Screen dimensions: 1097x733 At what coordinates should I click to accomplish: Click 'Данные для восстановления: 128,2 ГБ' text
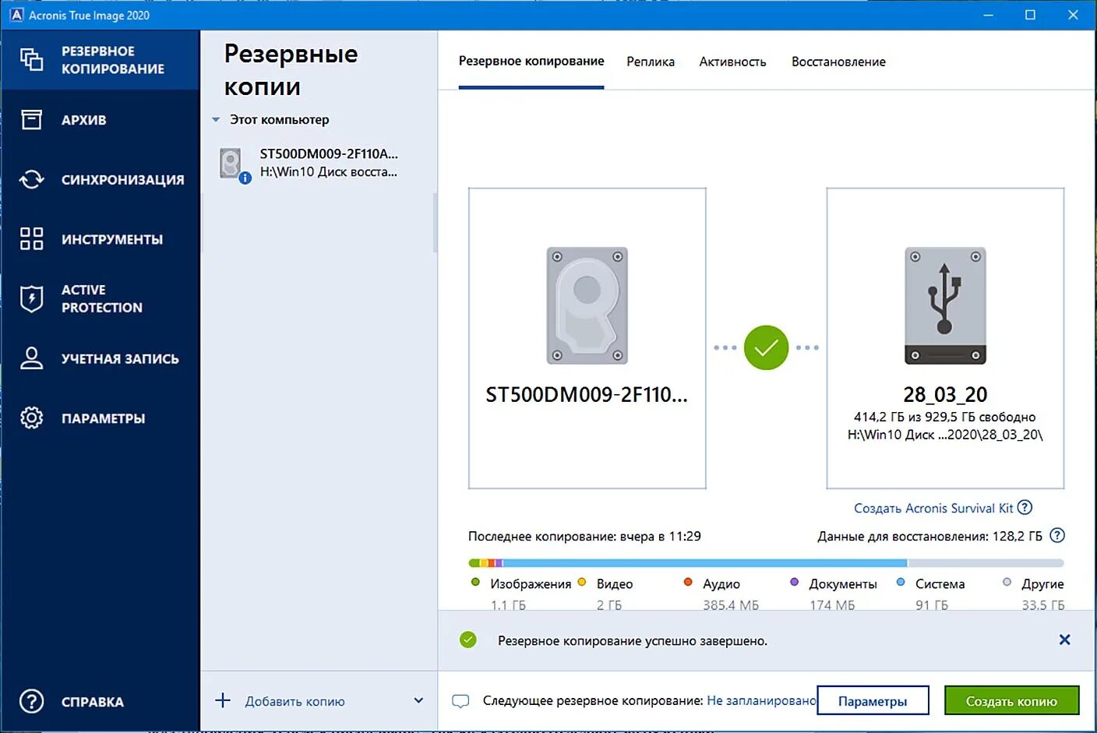pyautogui.click(x=929, y=536)
